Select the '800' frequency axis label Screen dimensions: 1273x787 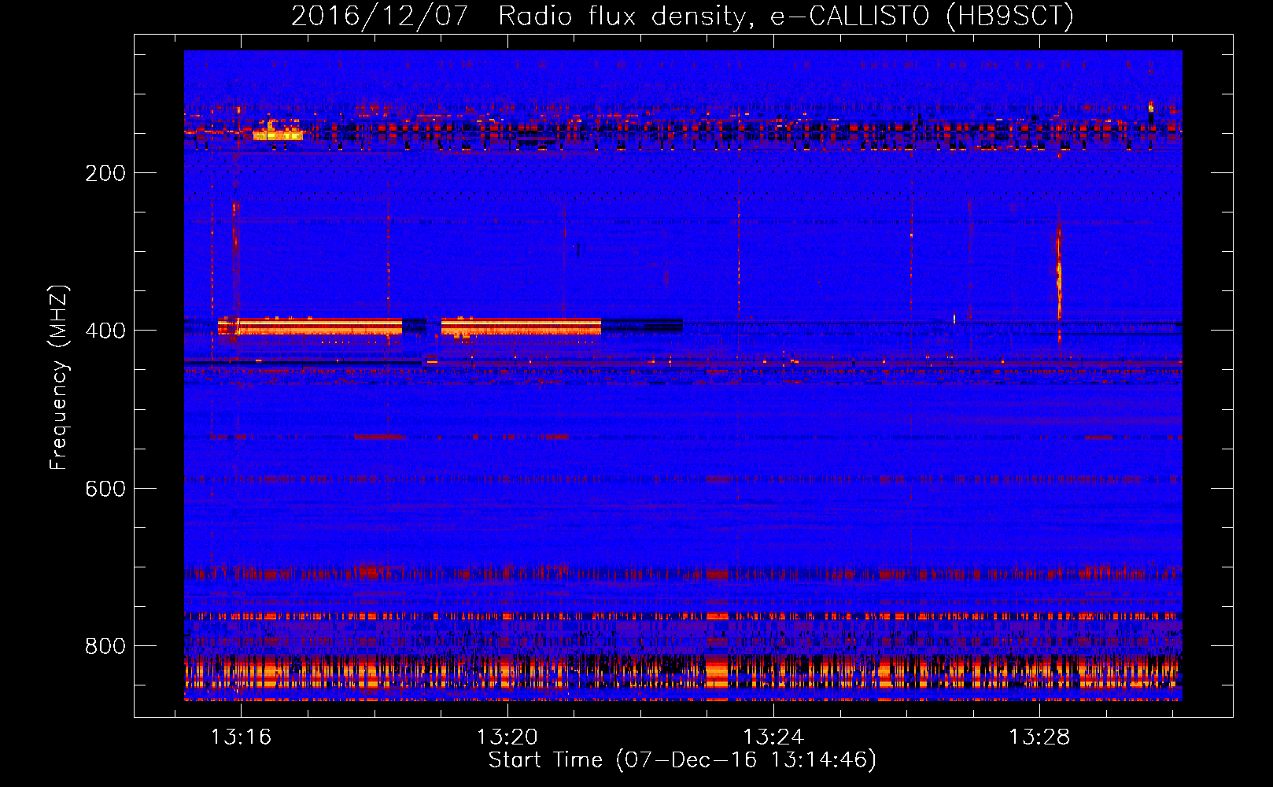105,646
